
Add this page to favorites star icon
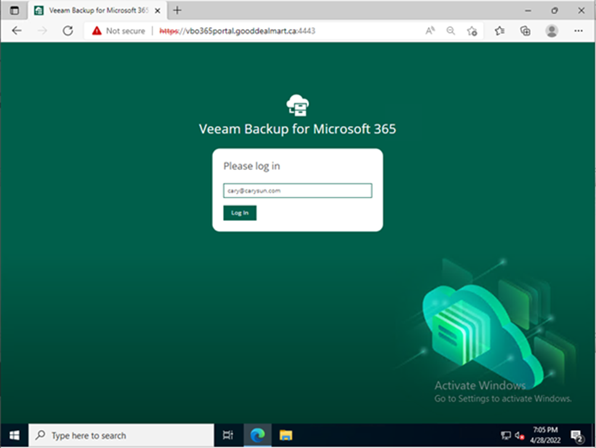[472, 31]
